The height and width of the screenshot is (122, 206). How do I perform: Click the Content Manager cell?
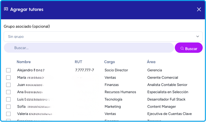click(161, 107)
